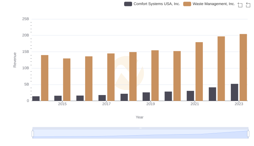254x146 pixels.
Task: Click the '2019' x-axis label
Action: (150, 104)
